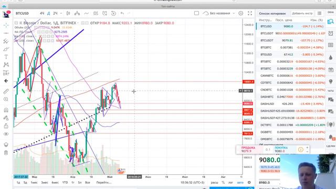Viewport: 336px width, 189px height.
Task: Open the forecast and position tools
Action: point(6,73)
